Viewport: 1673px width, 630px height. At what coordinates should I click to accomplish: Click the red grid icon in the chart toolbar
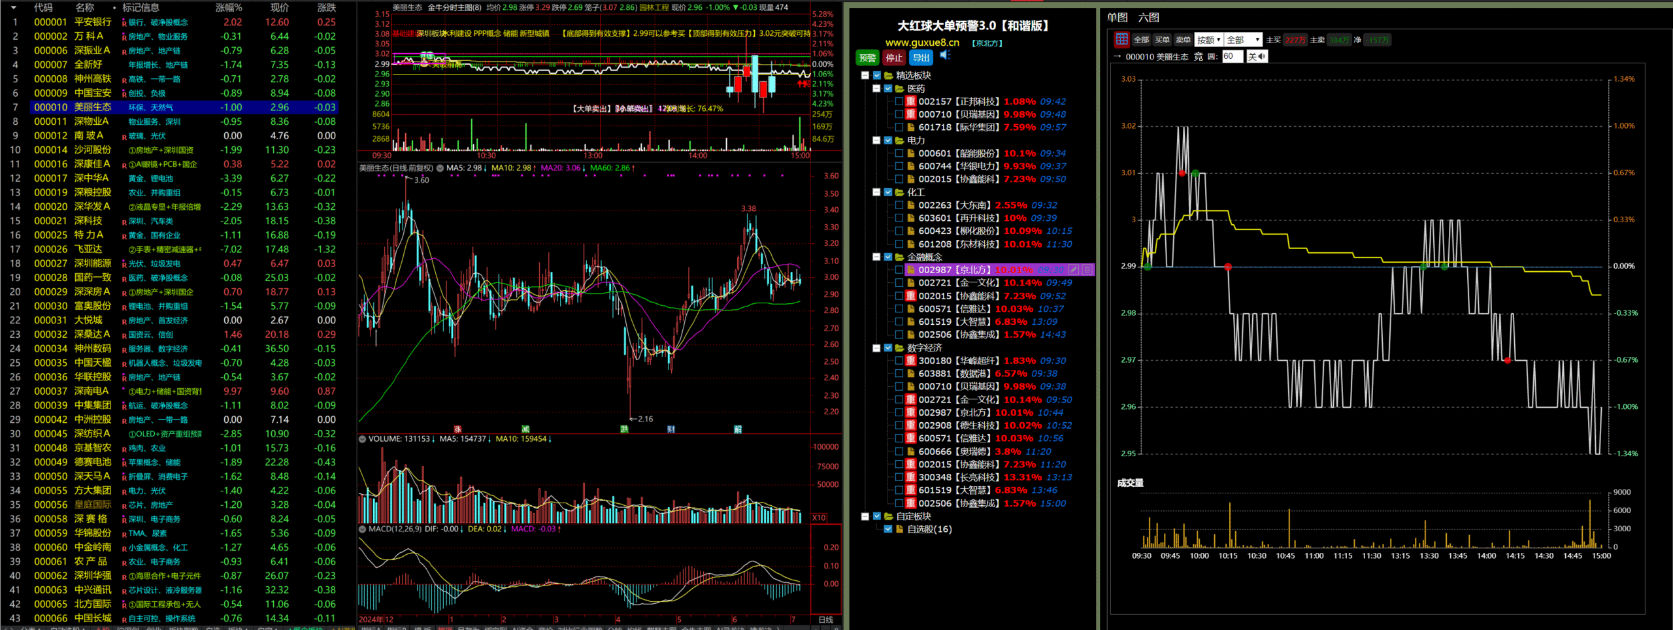pyautogui.click(x=1121, y=40)
